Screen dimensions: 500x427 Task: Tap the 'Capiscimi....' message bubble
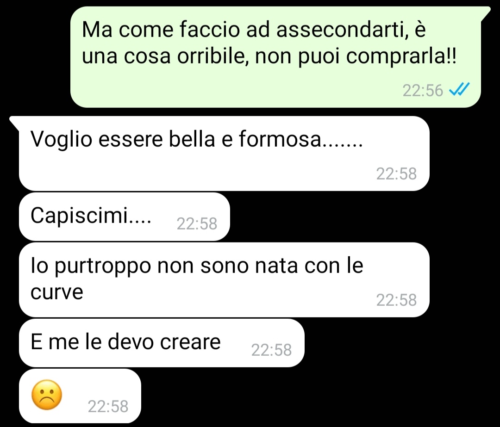coord(125,217)
